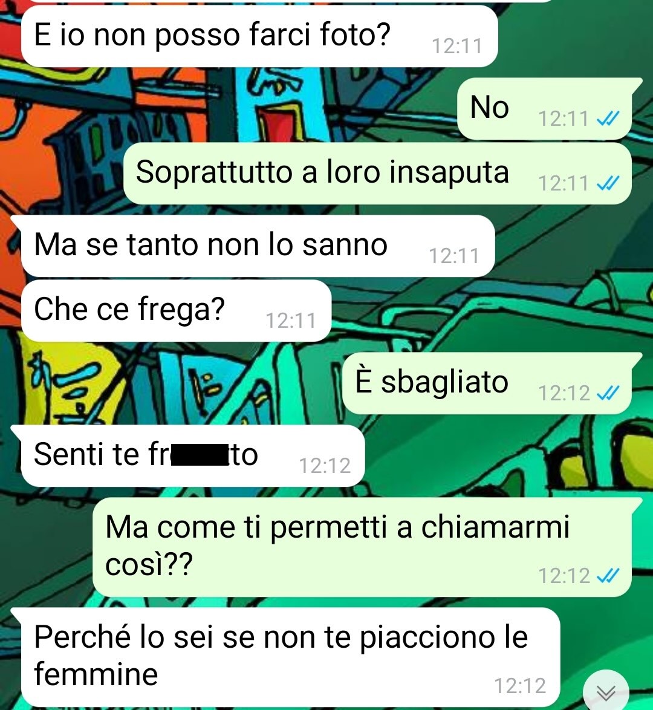653x710 pixels.
Task: Tap the read ticks on 'È sbagliato'
Action: 608,393
